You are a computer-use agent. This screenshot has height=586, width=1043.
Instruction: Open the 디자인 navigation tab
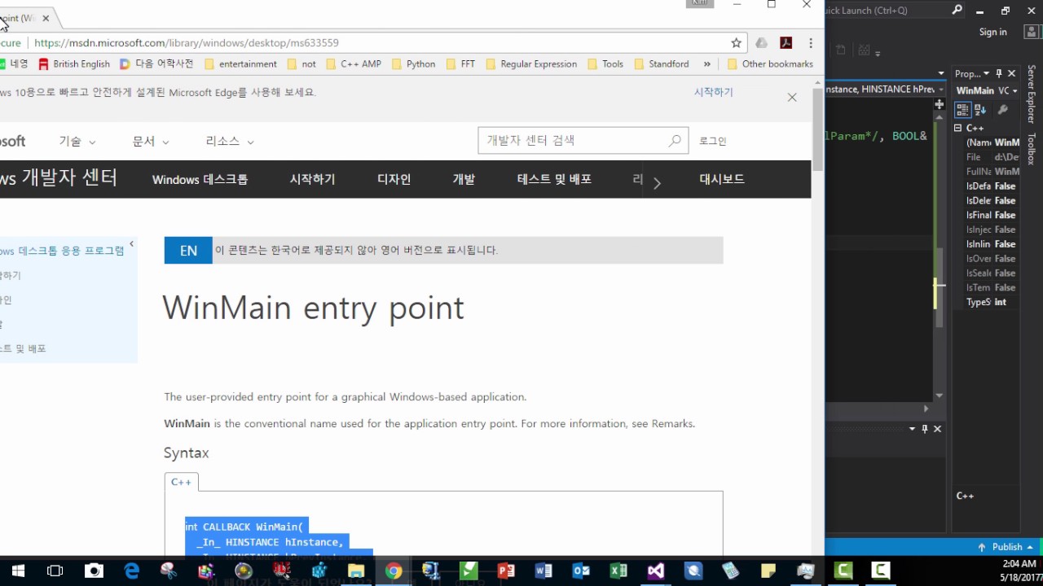(394, 179)
